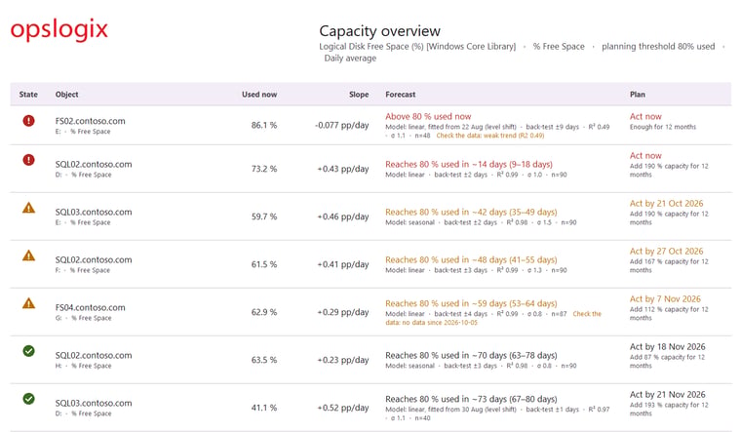Click the forecast reaching 80 % in ~42 days
This screenshot has height=432, width=741.
click(x=471, y=213)
